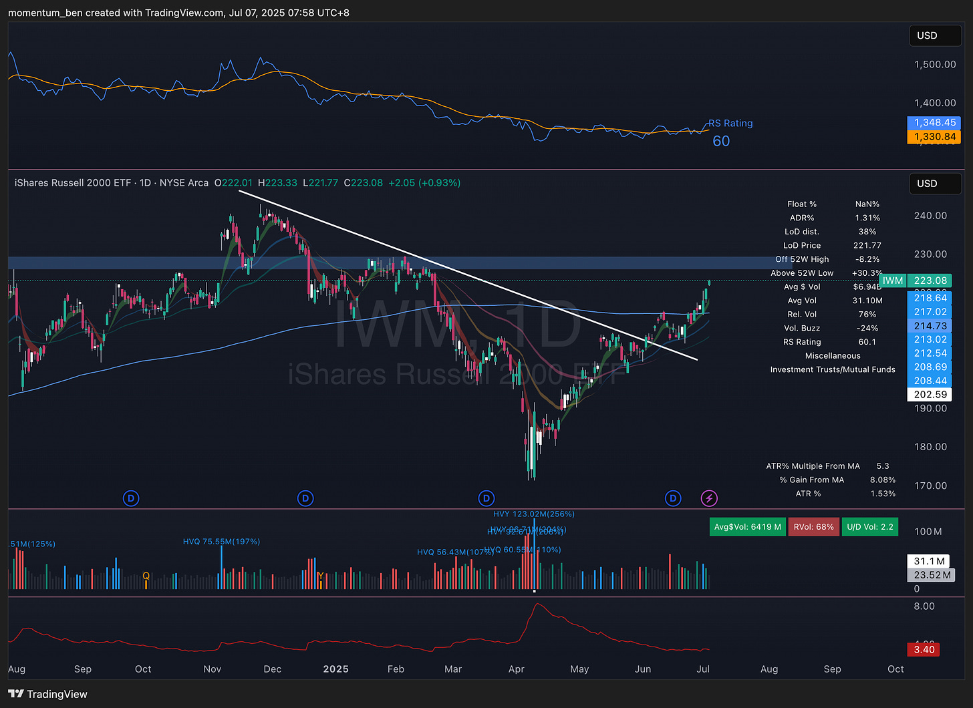Click the TradingView logo

coord(47,694)
